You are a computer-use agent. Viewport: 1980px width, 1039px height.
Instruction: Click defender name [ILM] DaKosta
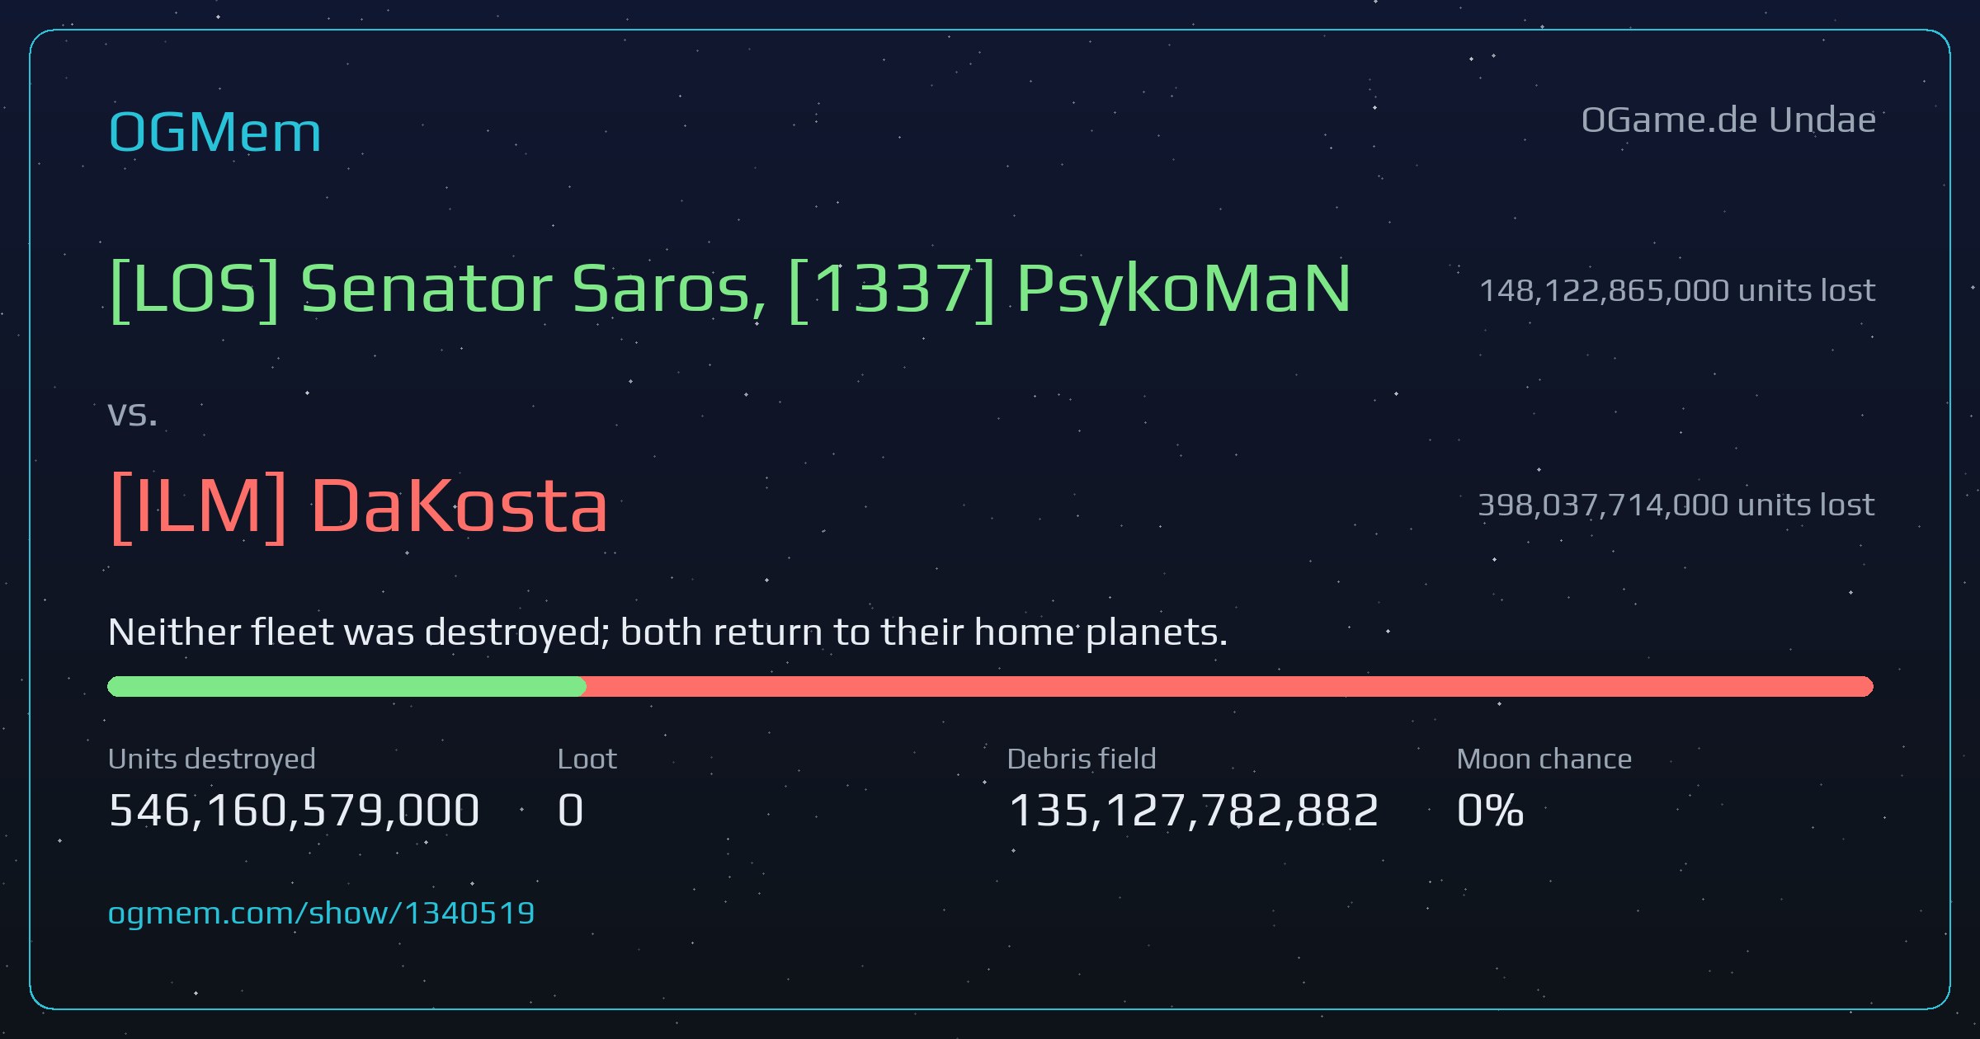click(x=358, y=506)
